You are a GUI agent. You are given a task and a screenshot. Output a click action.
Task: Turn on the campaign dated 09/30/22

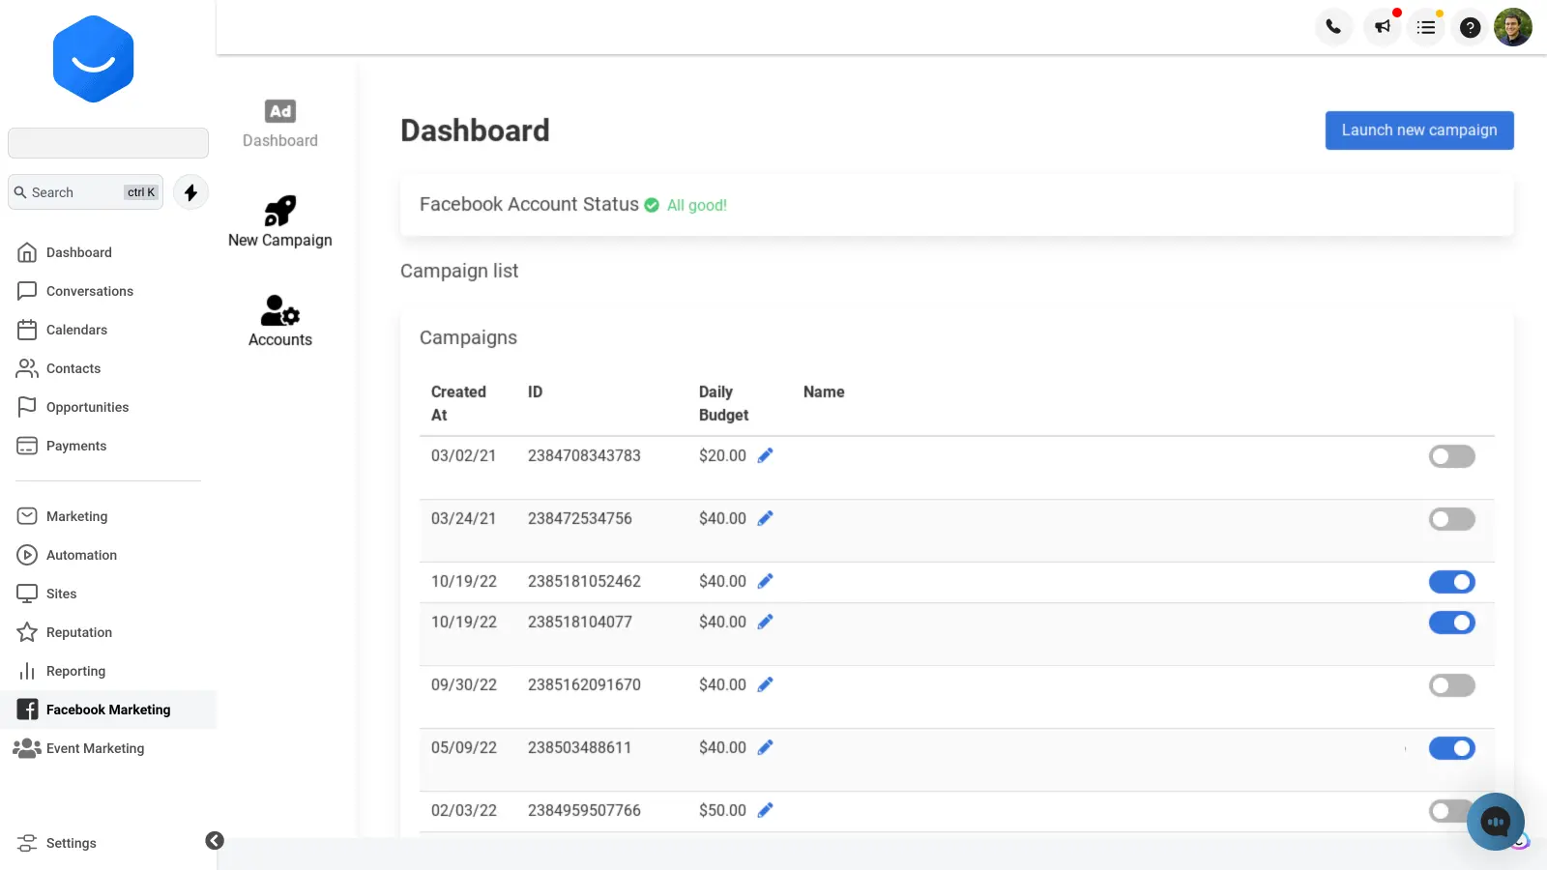[1451, 684]
